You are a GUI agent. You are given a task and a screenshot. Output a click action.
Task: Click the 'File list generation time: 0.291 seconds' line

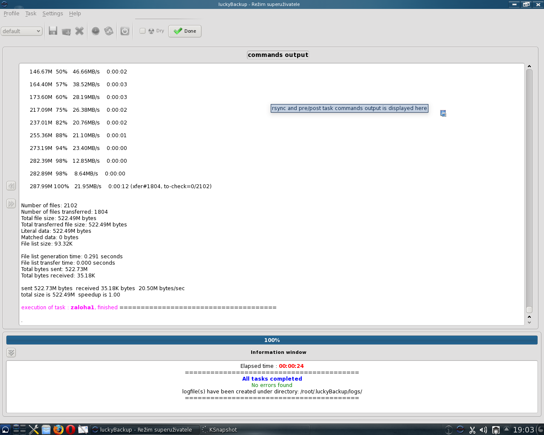tap(72, 257)
